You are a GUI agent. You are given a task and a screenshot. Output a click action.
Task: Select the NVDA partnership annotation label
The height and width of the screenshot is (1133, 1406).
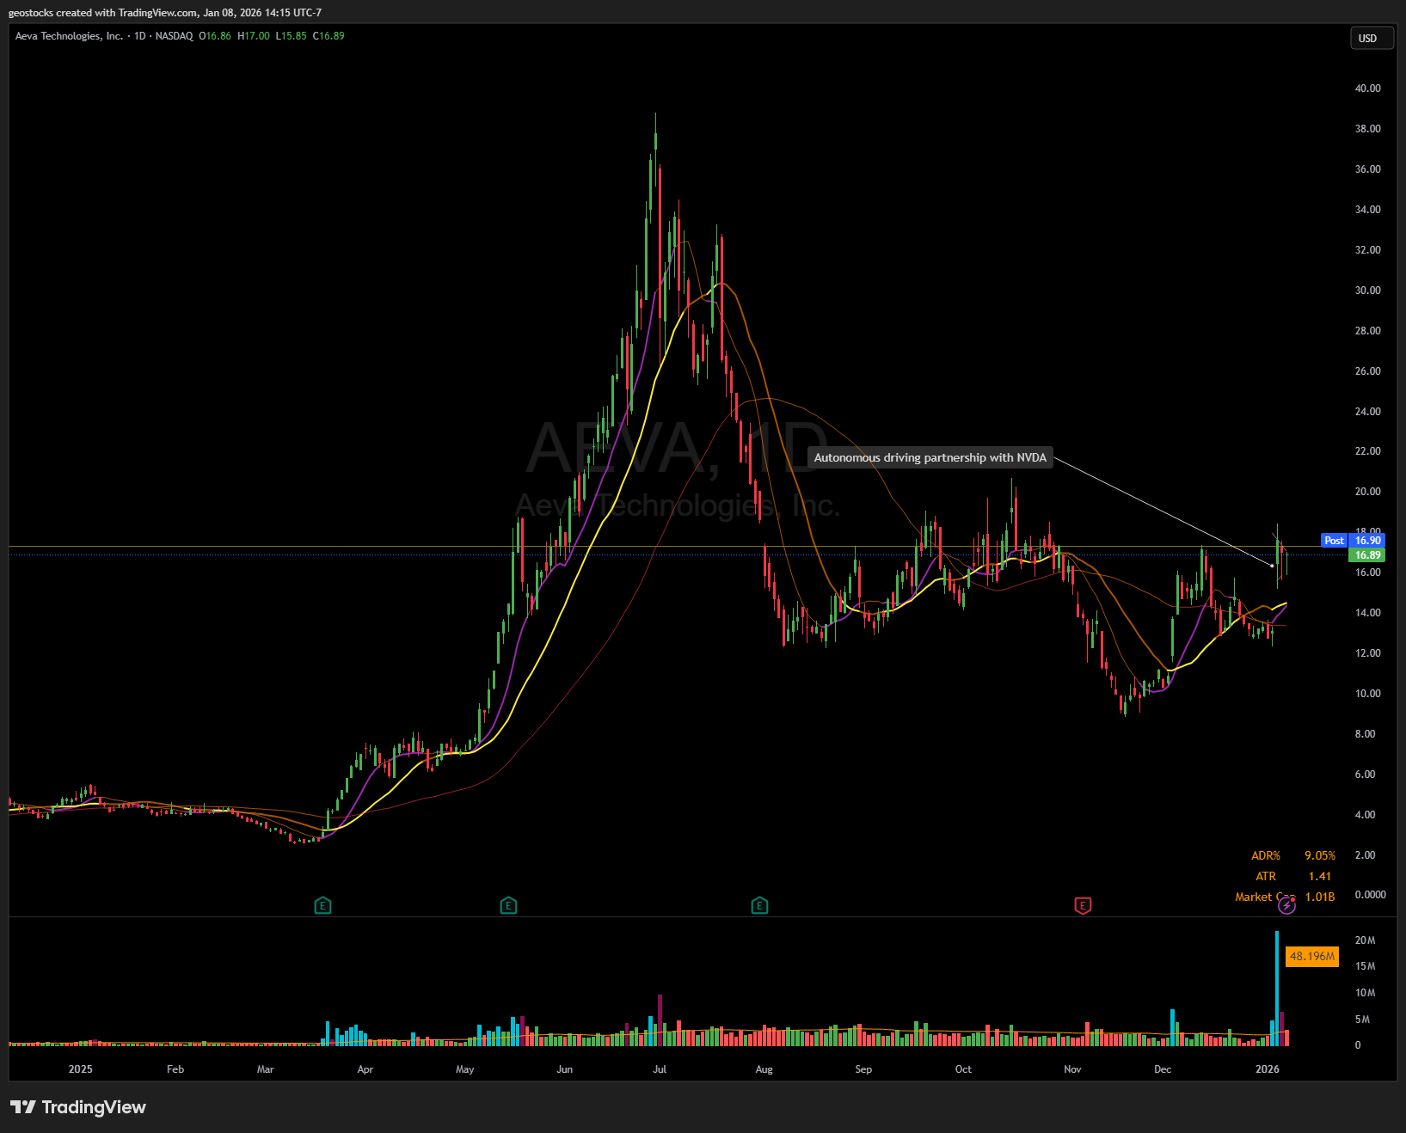pyautogui.click(x=930, y=457)
